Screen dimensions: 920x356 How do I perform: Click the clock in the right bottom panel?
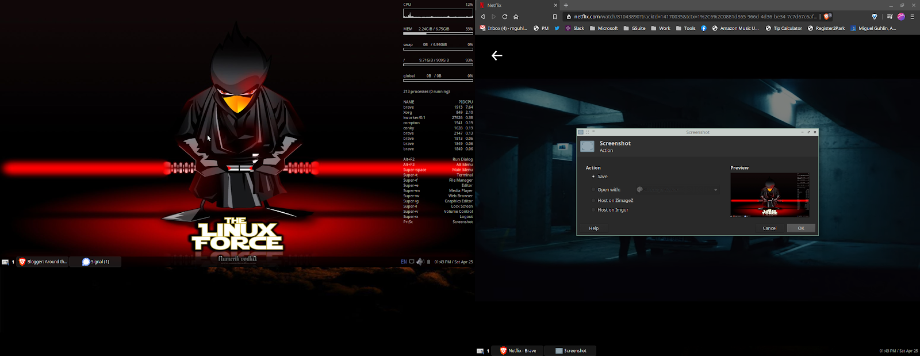tap(899, 351)
